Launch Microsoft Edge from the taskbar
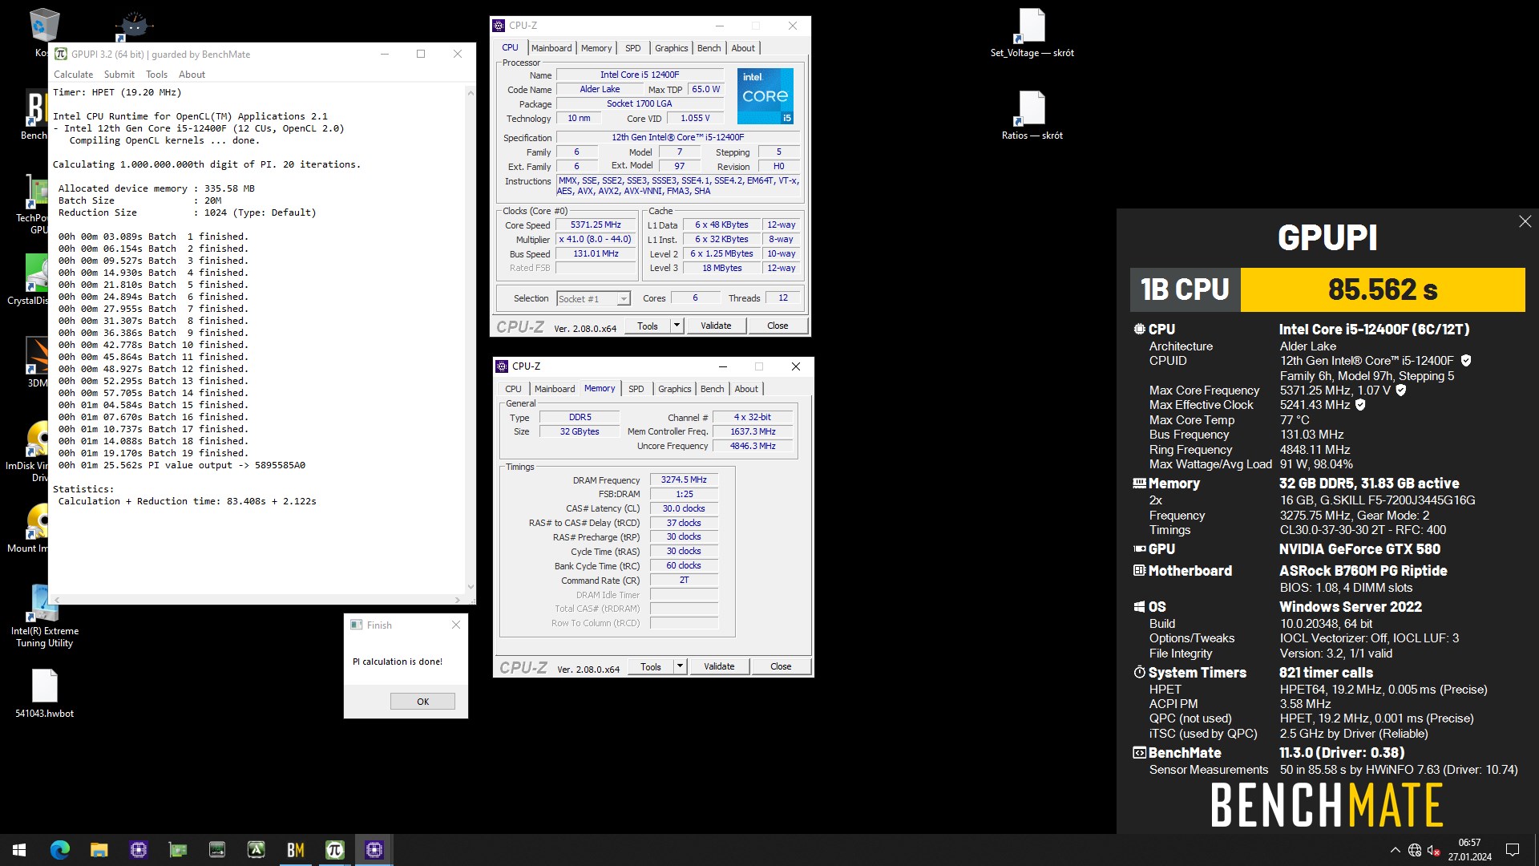Image resolution: width=1539 pixels, height=866 pixels. pos(60,850)
